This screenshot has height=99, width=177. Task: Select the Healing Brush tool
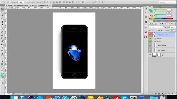point(2,29)
